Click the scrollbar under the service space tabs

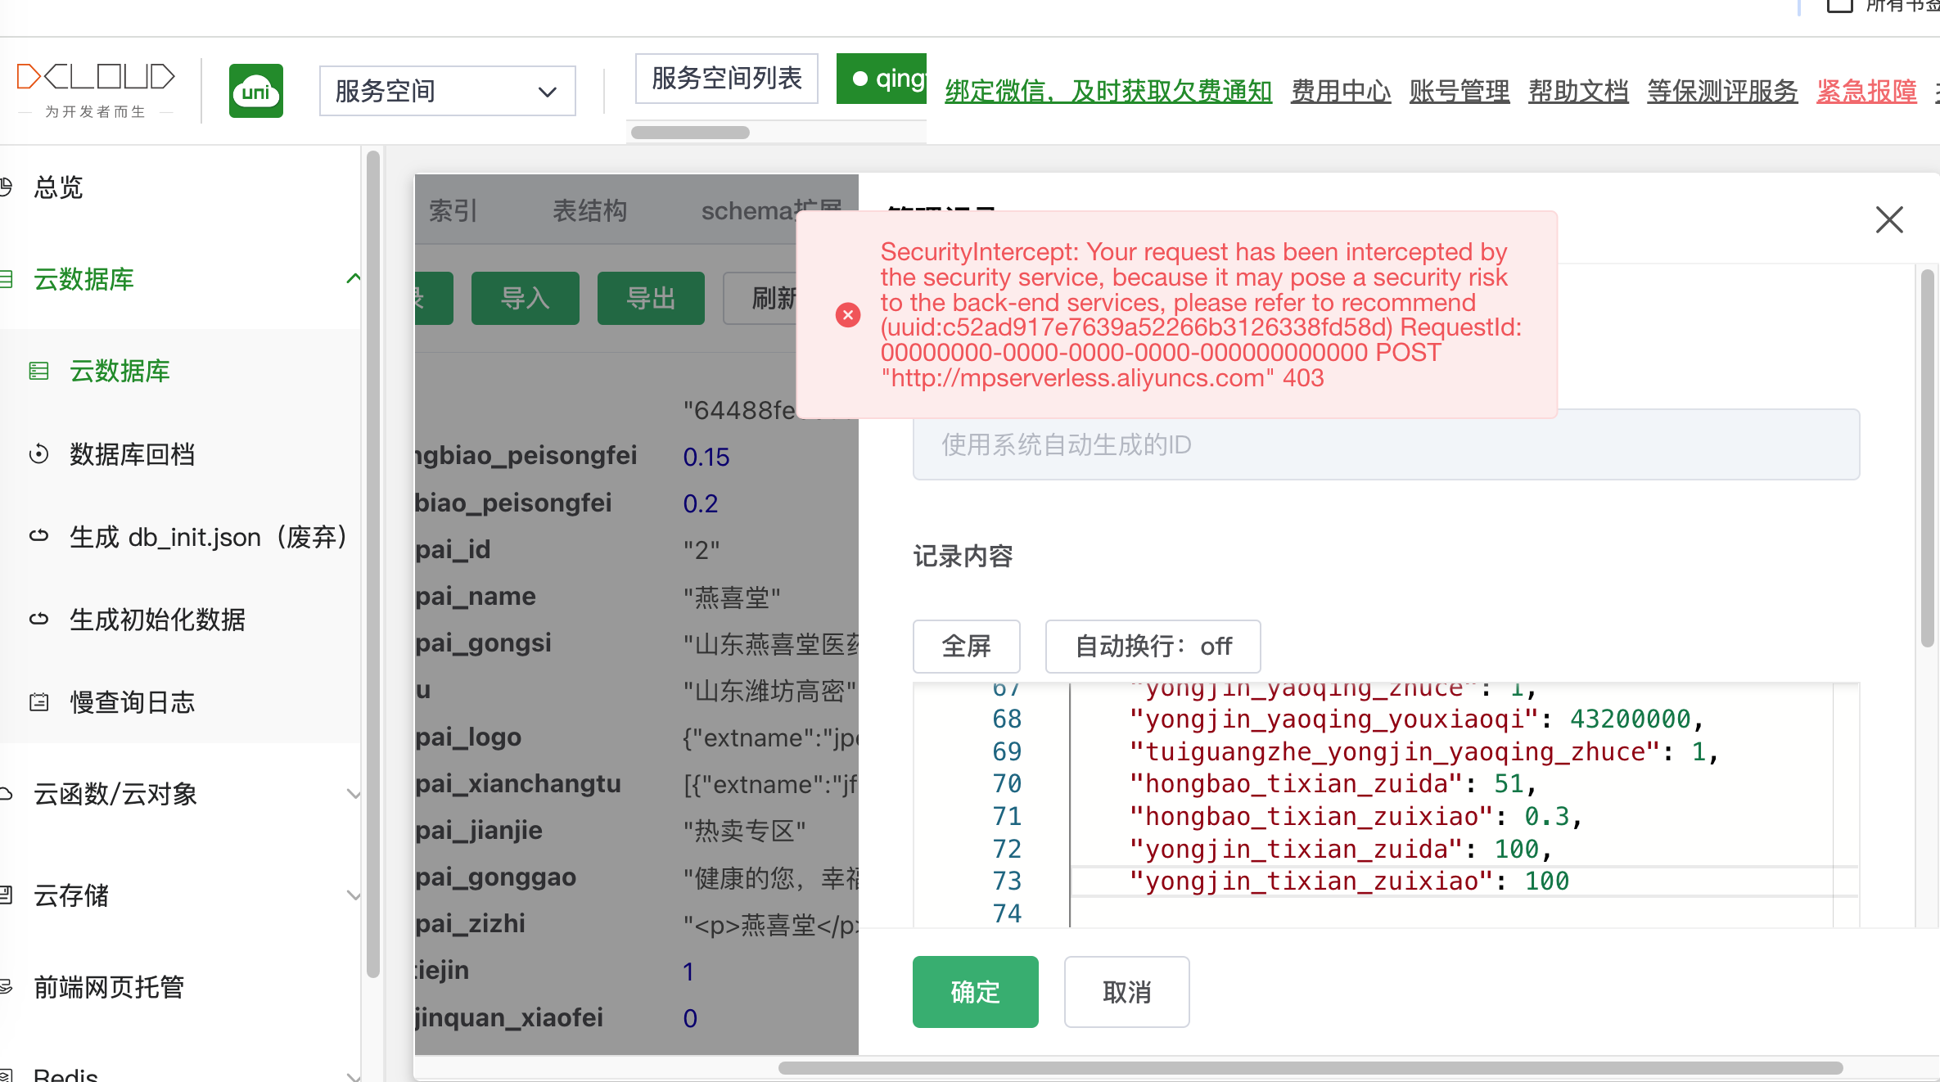click(x=690, y=133)
